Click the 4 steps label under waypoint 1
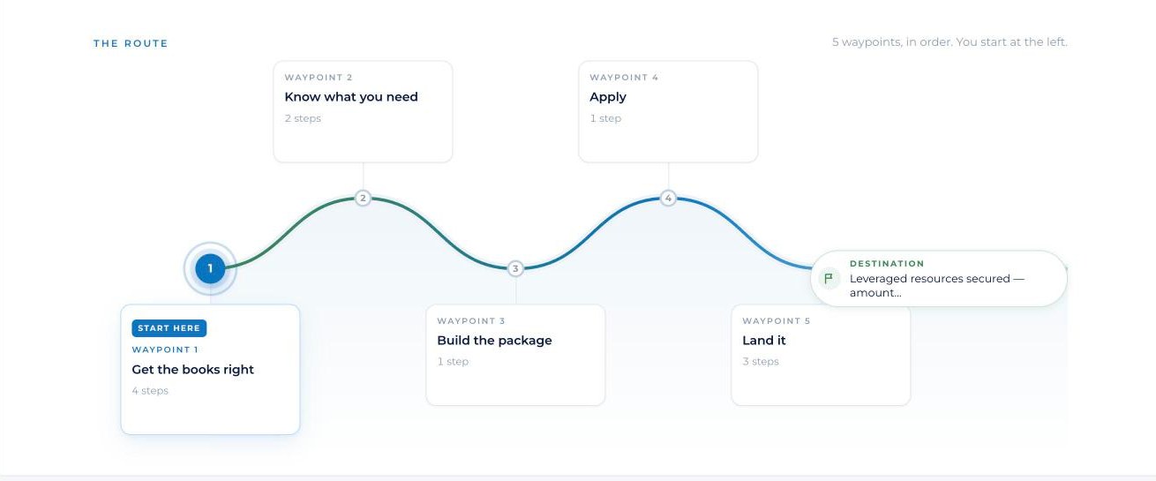Screen dimensions: 1156x481 pyautogui.click(x=150, y=391)
